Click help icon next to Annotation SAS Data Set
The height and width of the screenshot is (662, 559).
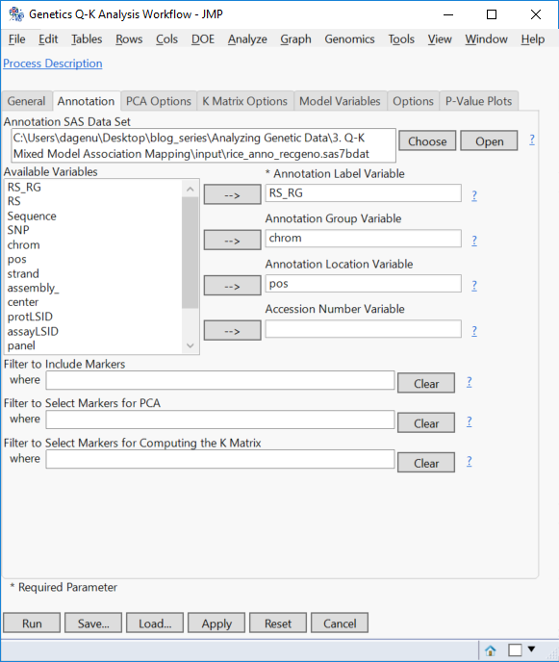532,140
